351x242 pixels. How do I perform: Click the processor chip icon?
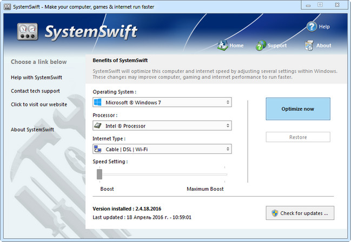[x=98, y=125]
